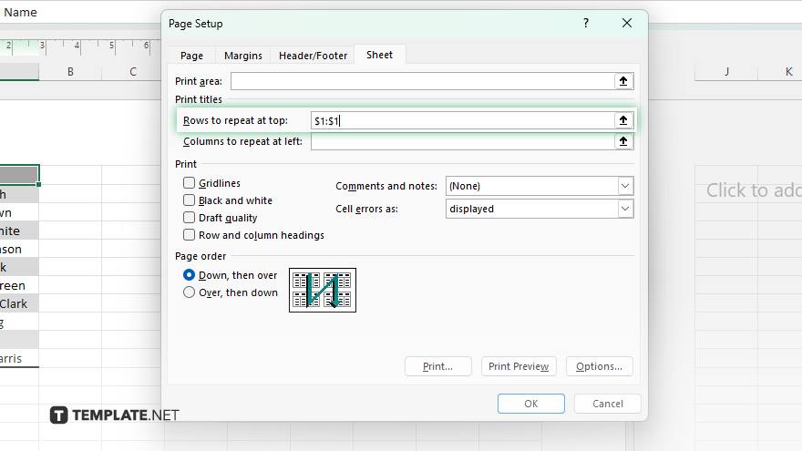The height and width of the screenshot is (451, 802).
Task: Click the cell ending with 'arris'
Action: (x=19, y=358)
